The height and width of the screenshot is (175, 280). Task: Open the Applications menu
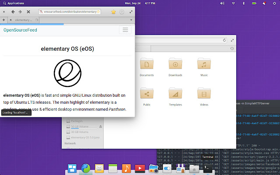pos(14,3)
